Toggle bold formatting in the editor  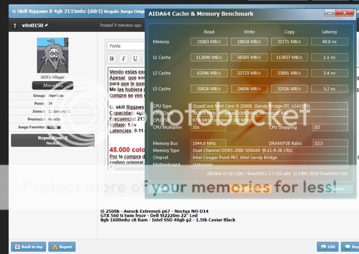[x=112, y=58]
